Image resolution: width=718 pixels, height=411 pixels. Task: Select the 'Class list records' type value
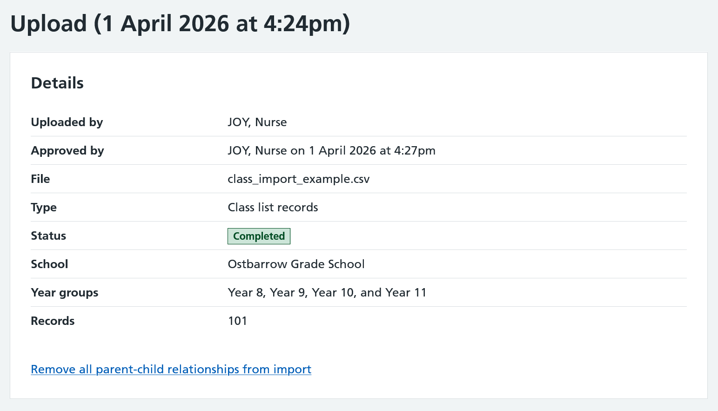coord(273,208)
